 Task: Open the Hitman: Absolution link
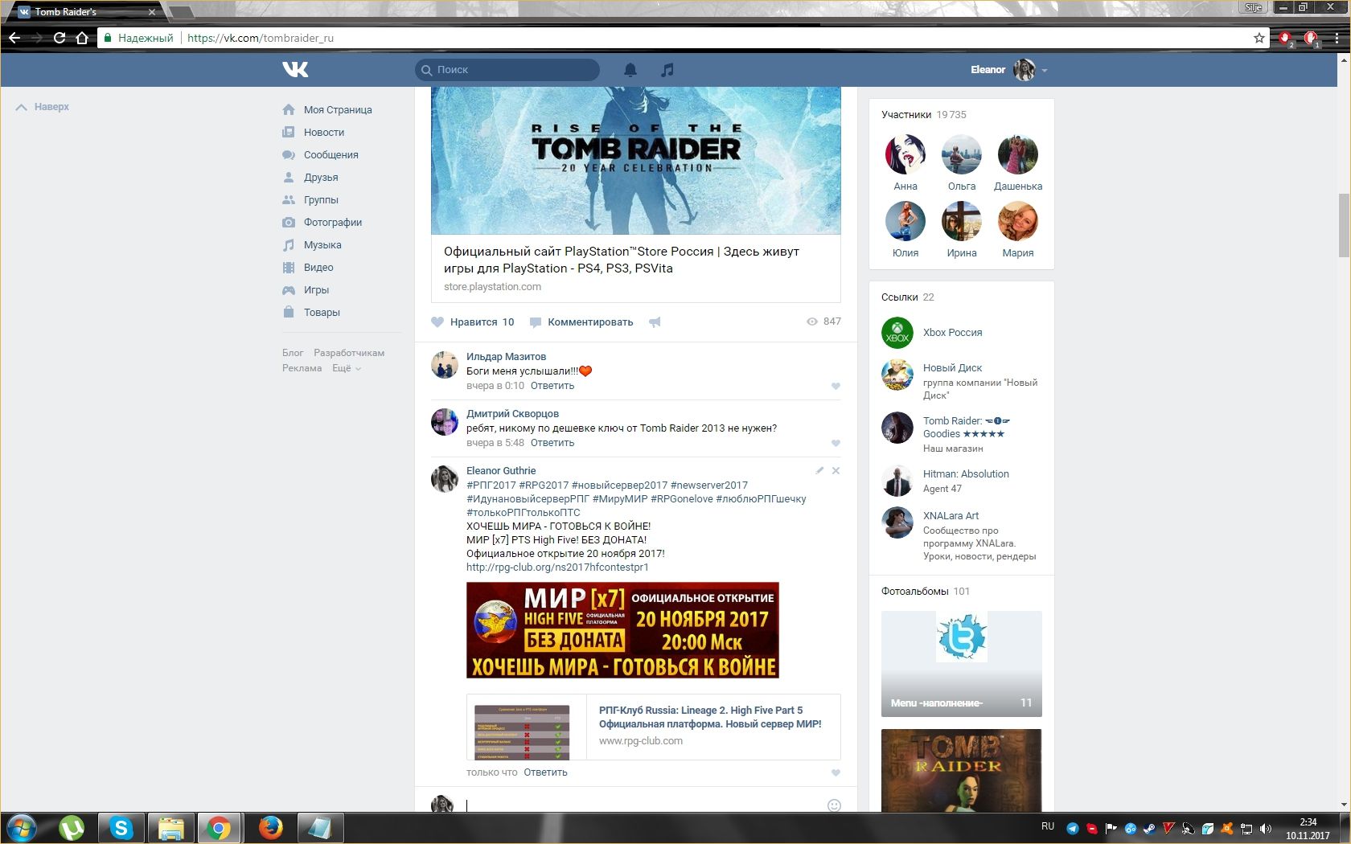click(966, 474)
